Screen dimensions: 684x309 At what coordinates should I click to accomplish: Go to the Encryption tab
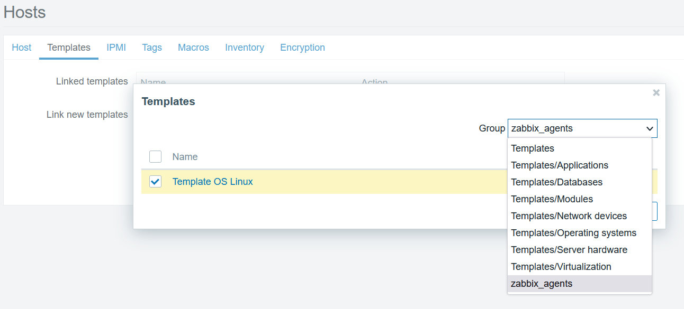pyautogui.click(x=302, y=47)
